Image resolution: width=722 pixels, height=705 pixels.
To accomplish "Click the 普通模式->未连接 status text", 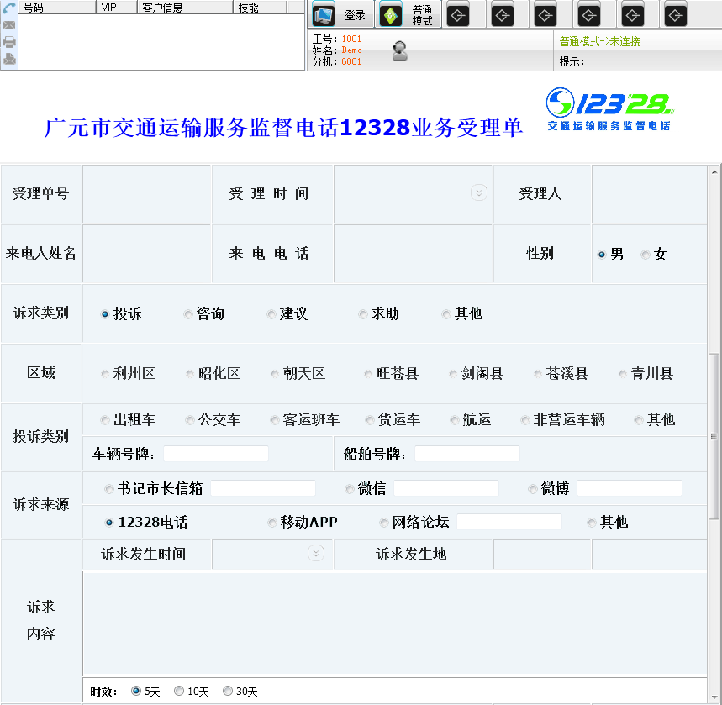I will pyautogui.click(x=599, y=41).
